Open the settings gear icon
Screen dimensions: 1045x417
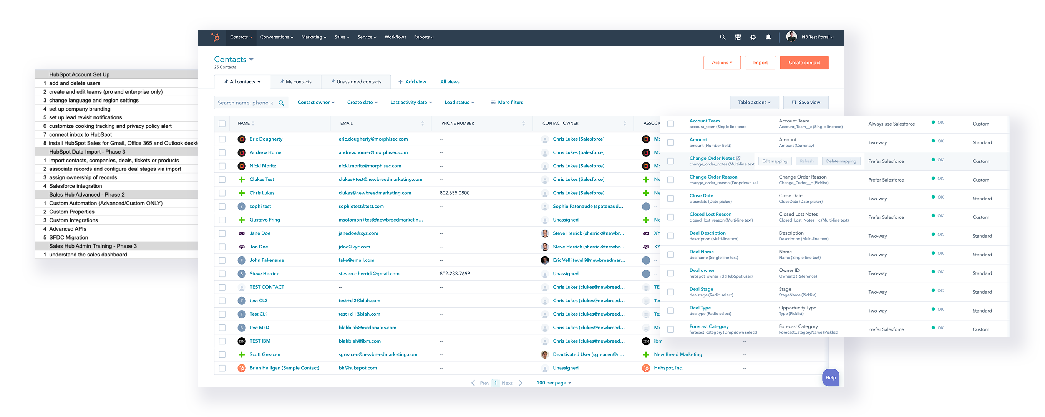tap(753, 37)
